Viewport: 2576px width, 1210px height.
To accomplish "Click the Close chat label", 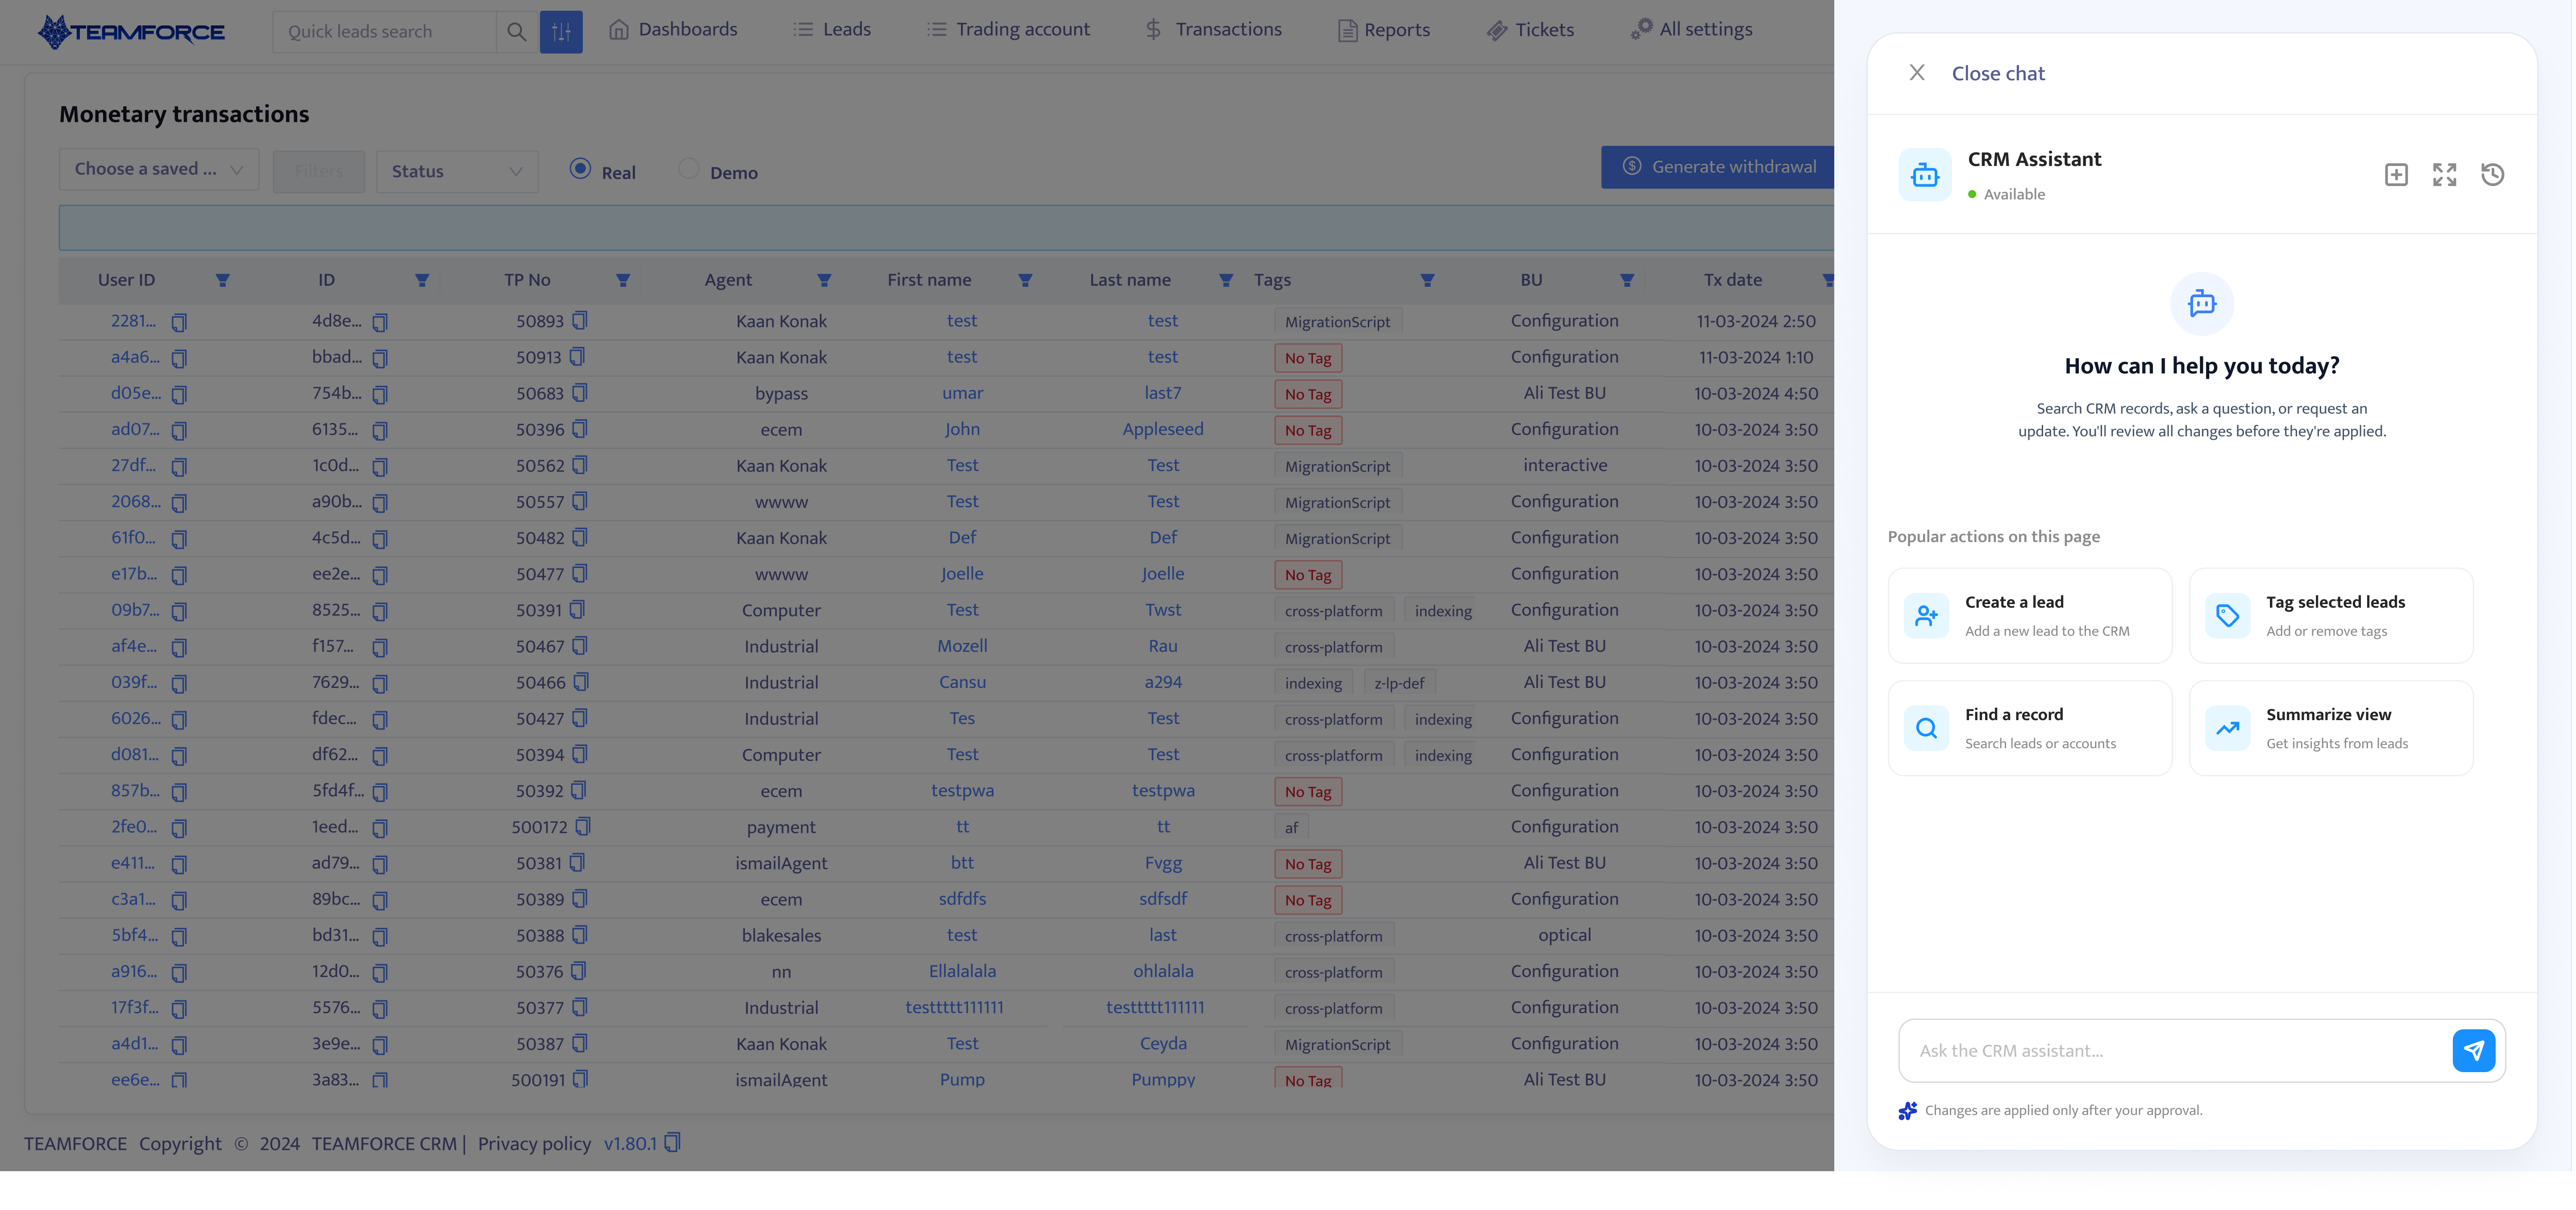I will [x=1998, y=74].
